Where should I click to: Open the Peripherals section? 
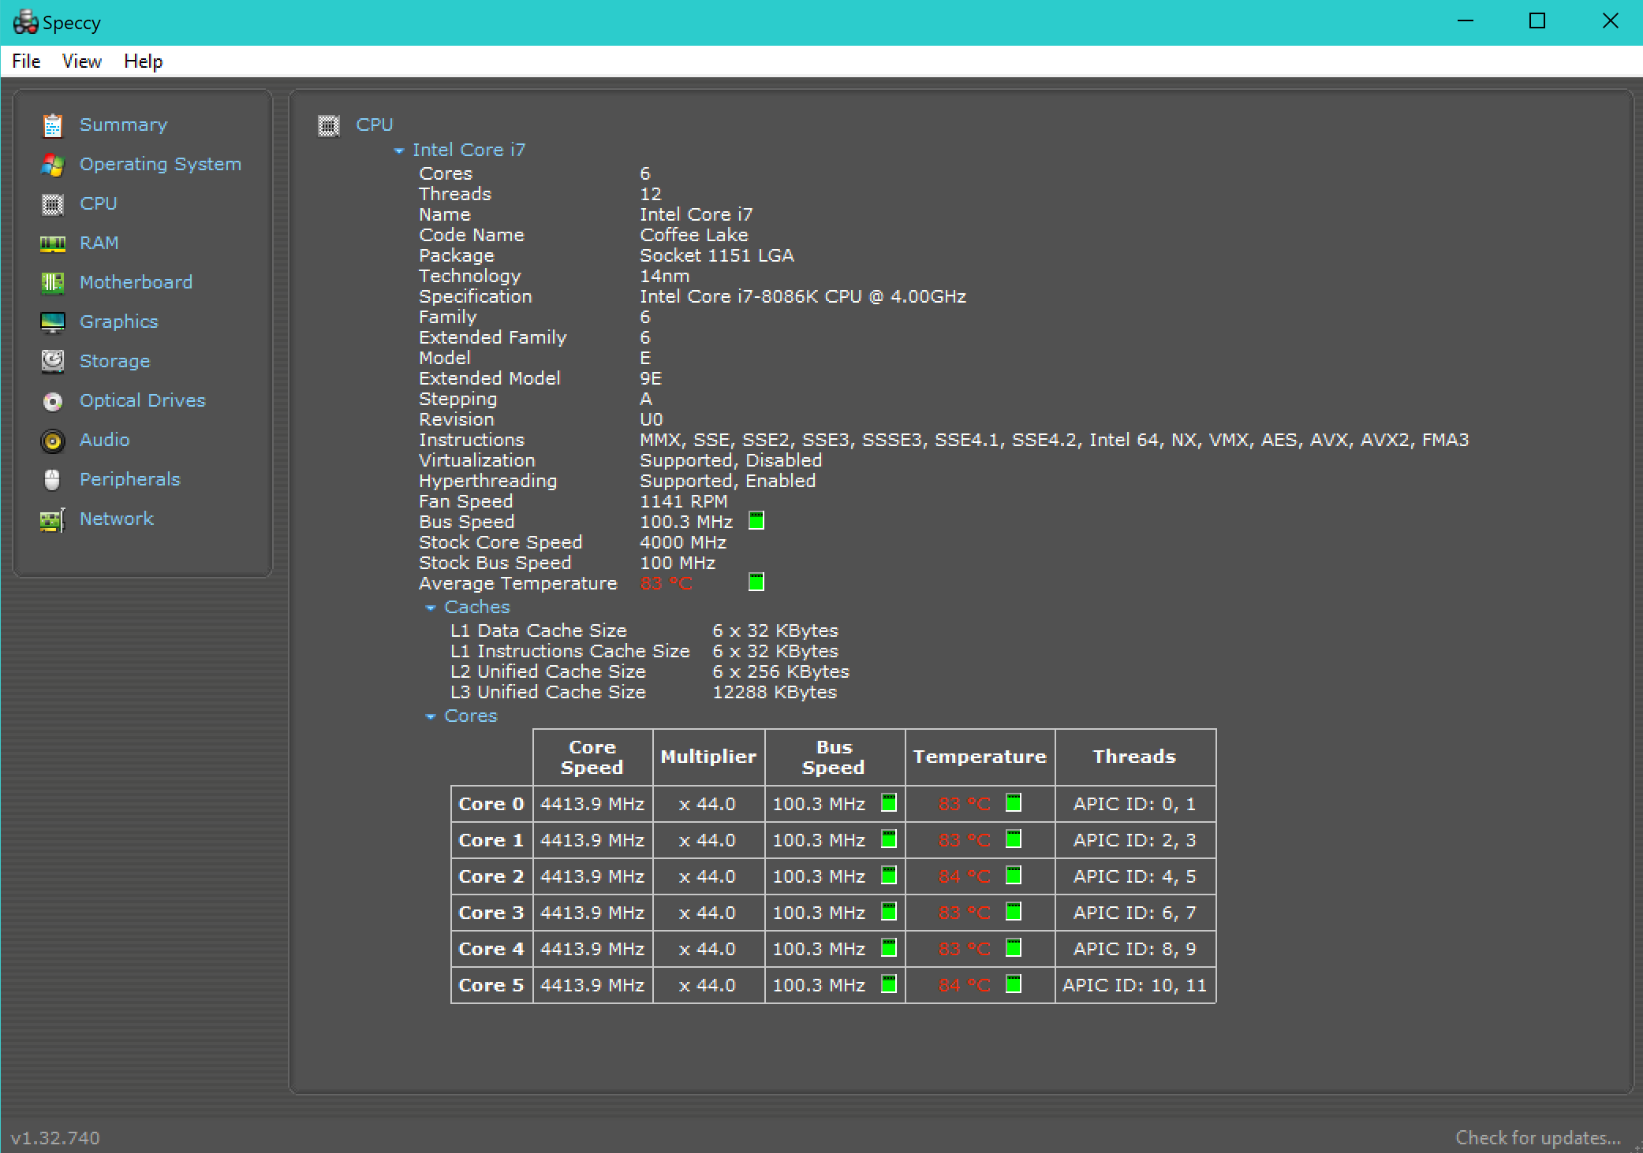coord(130,479)
